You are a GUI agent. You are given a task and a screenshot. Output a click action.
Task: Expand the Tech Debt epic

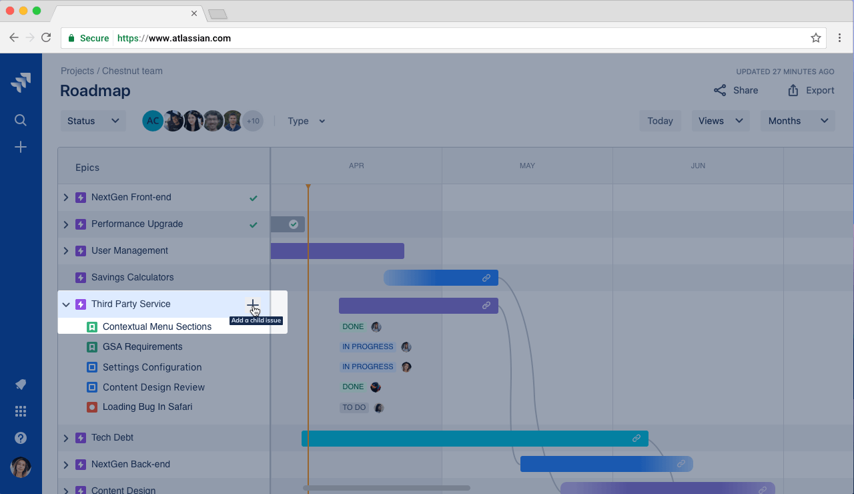[66, 438]
